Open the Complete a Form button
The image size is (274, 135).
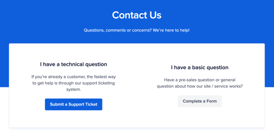click(200, 101)
